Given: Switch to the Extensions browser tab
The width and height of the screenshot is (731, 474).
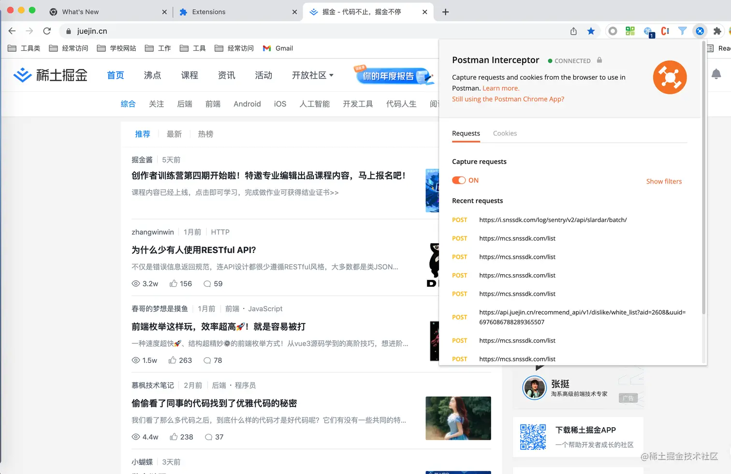Looking at the screenshot, I should 238,12.
